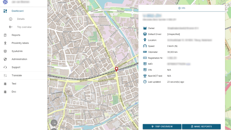The image size is (231, 130).
Task: Click the Speed gauge icon
Action: click(145, 46)
